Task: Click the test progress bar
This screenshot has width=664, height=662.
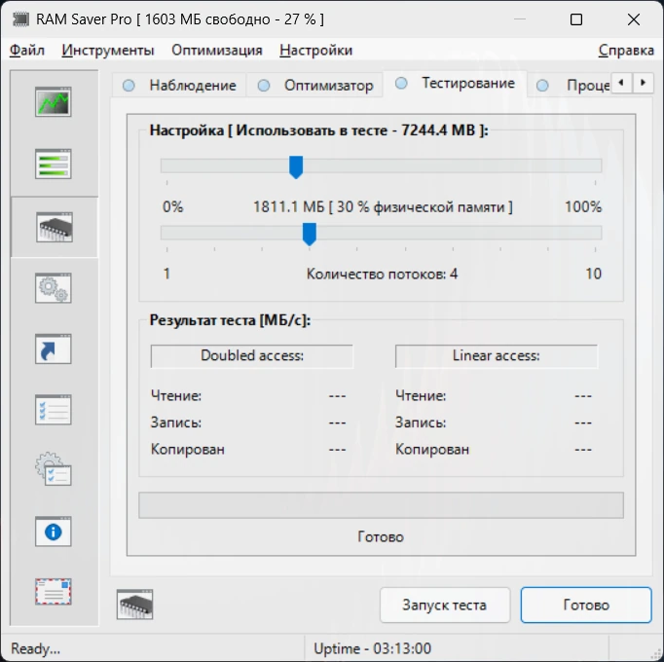Action: click(x=381, y=505)
